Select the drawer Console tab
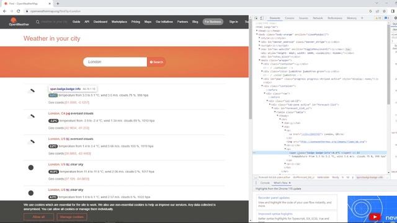 pyautogui.click(x=265, y=183)
